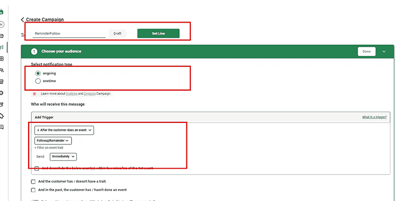Check customer has / doesn't have a trait
The image size is (408, 201).
point(33,182)
